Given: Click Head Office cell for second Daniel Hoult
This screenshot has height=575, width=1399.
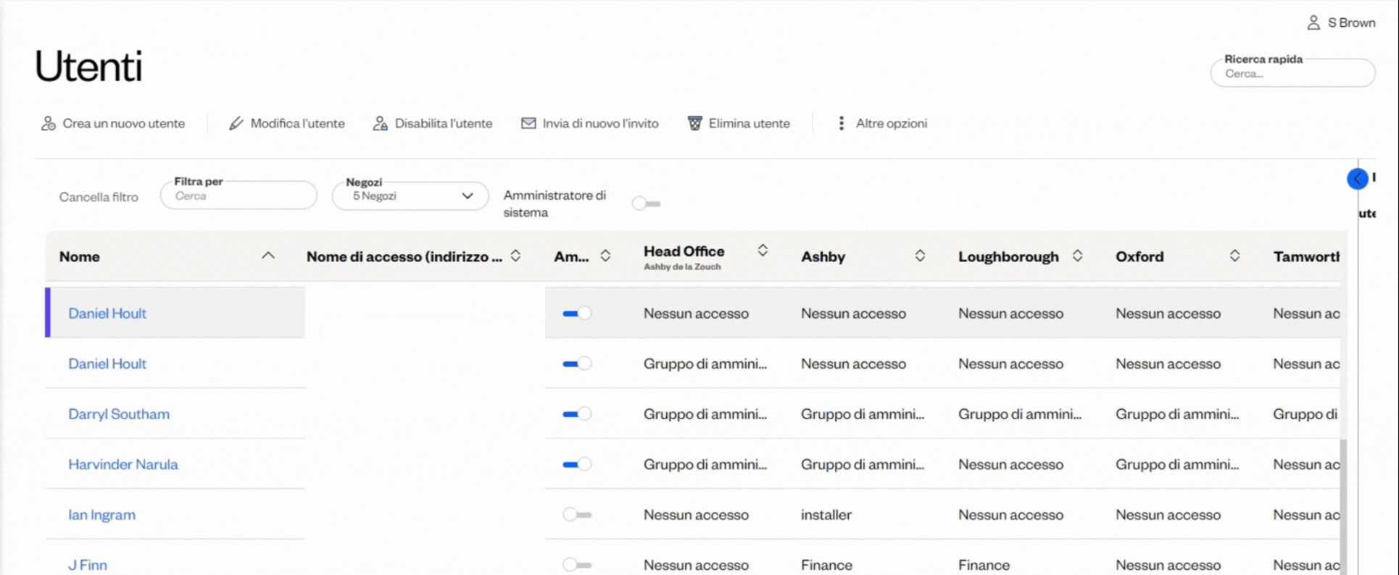Looking at the screenshot, I should tap(705, 364).
